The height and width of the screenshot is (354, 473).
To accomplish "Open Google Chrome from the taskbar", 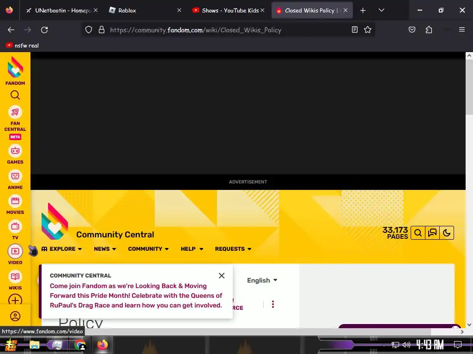I will coord(80,345).
